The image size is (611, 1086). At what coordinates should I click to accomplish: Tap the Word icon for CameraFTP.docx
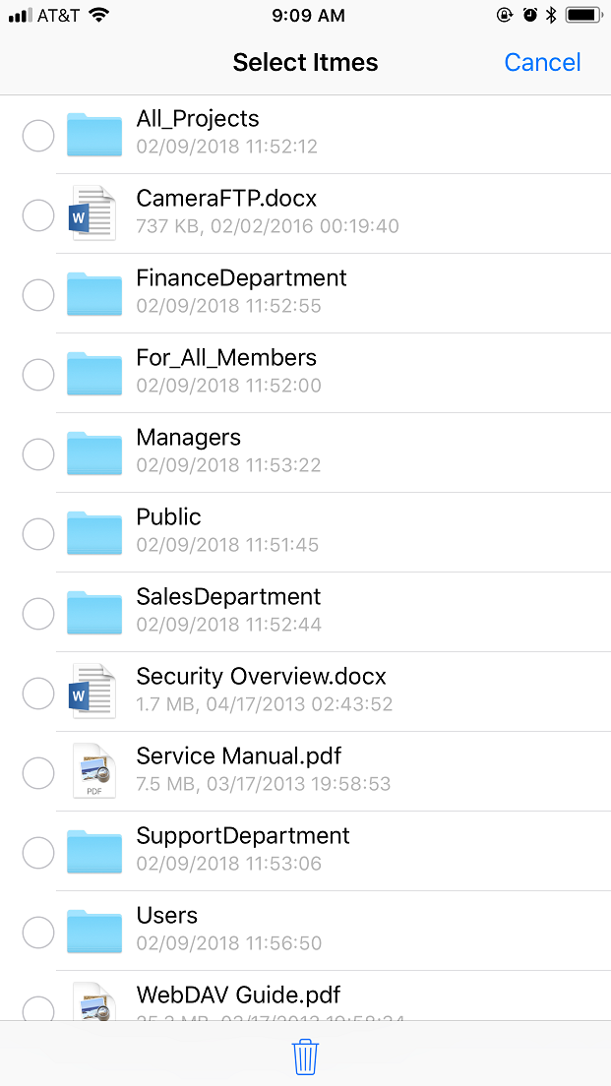(93, 214)
